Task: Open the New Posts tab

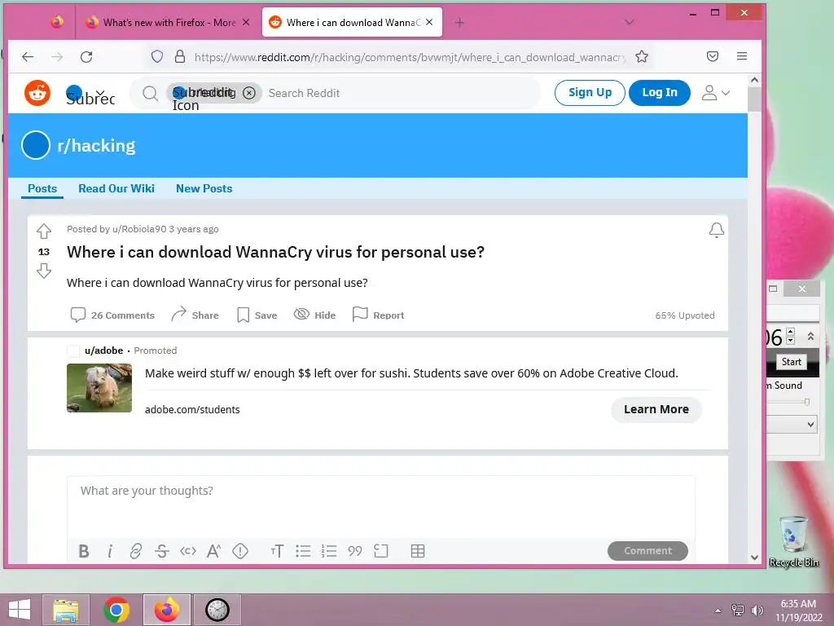Action: coord(204,188)
